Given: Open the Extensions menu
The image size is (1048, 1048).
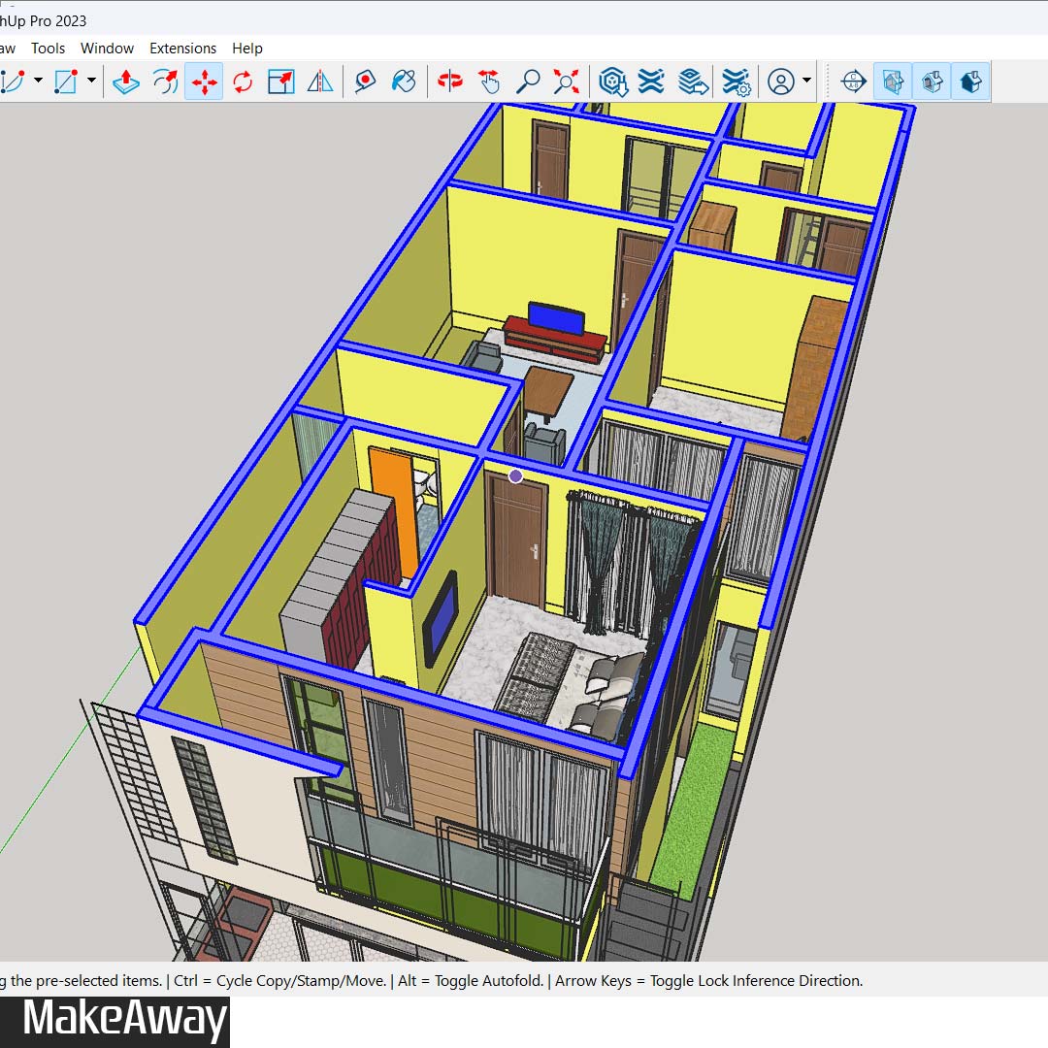Looking at the screenshot, I should coord(182,48).
